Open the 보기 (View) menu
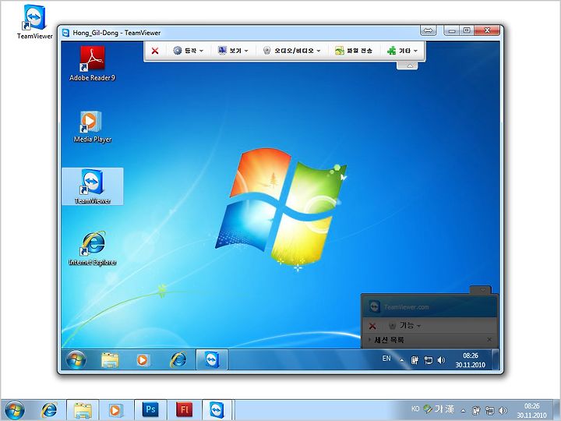Viewport: 561px width, 421px height. (233, 51)
